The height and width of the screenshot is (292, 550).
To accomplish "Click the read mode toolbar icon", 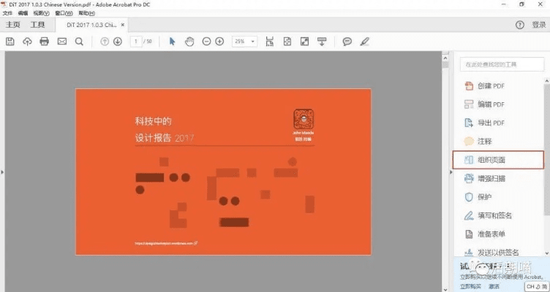I will point(322,42).
